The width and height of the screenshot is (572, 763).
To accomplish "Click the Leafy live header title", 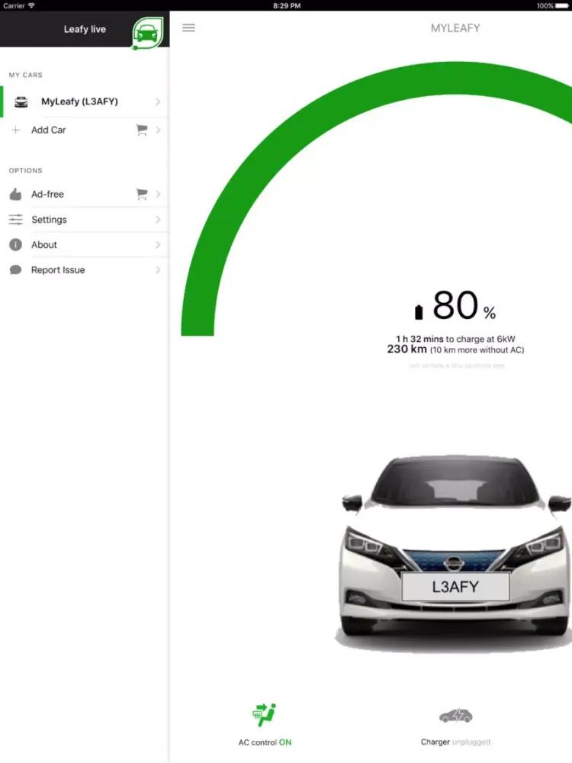I will [85, 29].
